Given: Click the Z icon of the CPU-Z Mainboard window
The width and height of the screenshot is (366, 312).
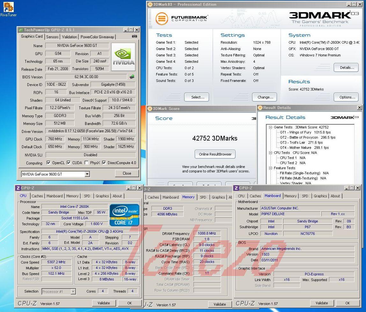Looking at the screenshot, I should tap(236, 188).
